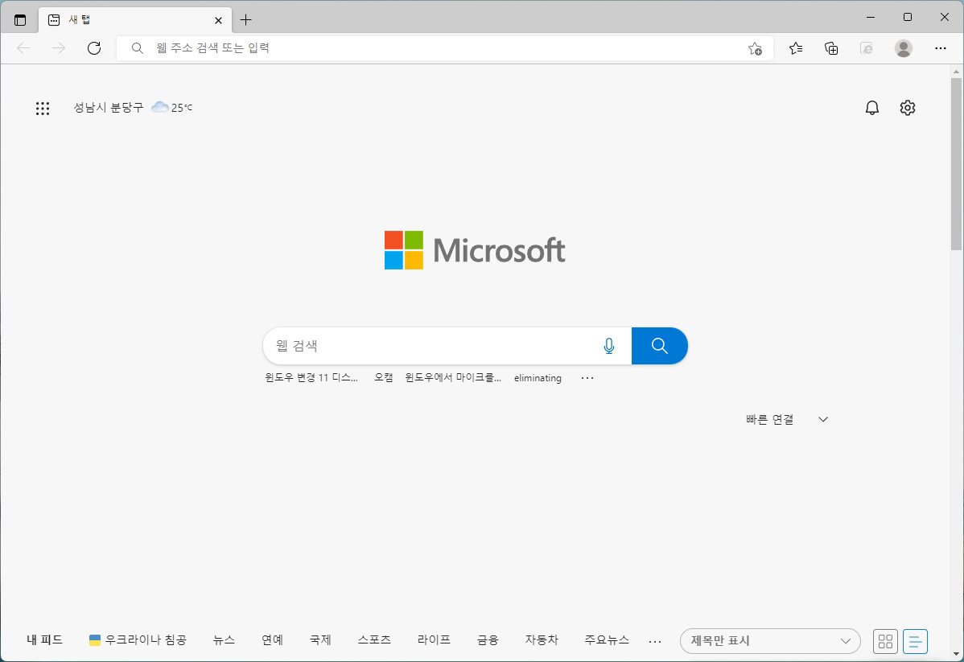Screen dimensions: 964x662
Task: Switch to the 금융 tab
Action: pyautogui.click(x=488, y=639)
